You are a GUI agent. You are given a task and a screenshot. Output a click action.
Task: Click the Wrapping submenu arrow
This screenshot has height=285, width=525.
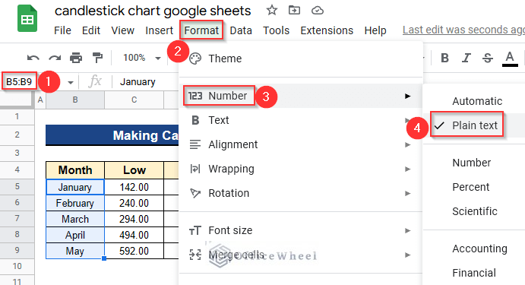[x=407, y=169]
